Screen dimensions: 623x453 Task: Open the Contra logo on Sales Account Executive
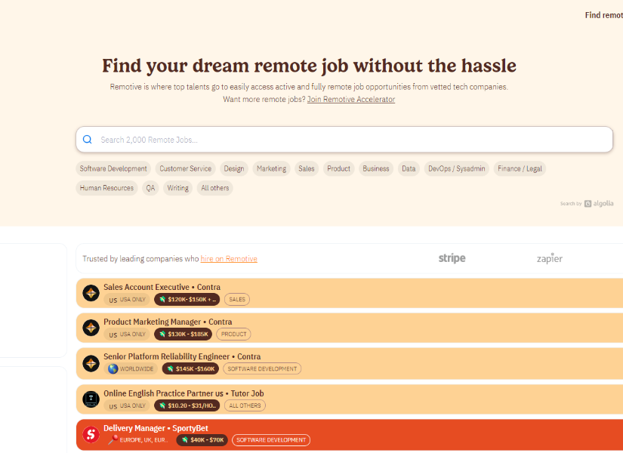91,293
